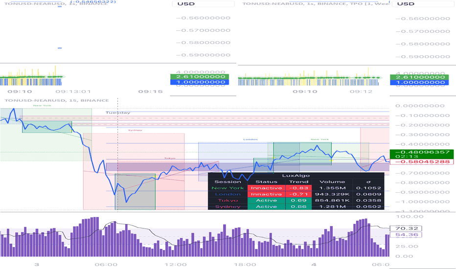Click the Status column header in LuxAlgo table
The height and width of the screenshot is (269, 456).
pyautogui.click(x=266, y=182)
